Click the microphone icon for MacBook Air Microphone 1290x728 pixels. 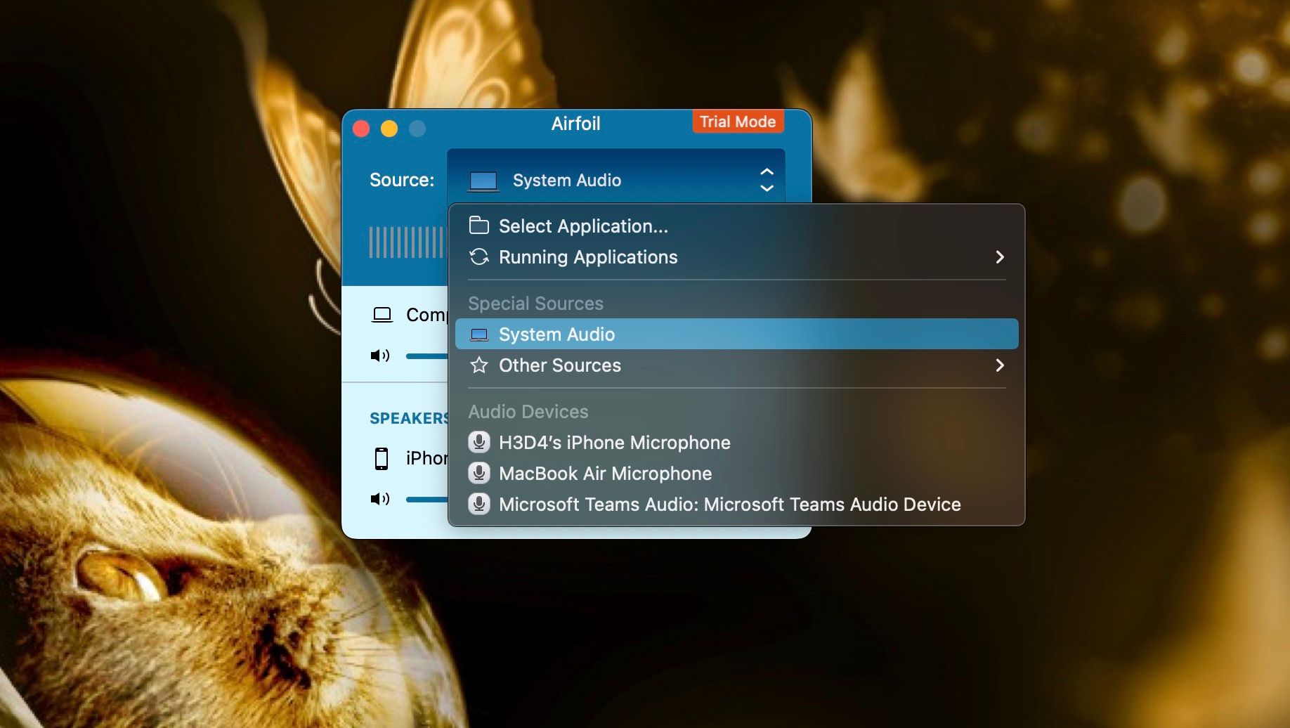point(479,473)
